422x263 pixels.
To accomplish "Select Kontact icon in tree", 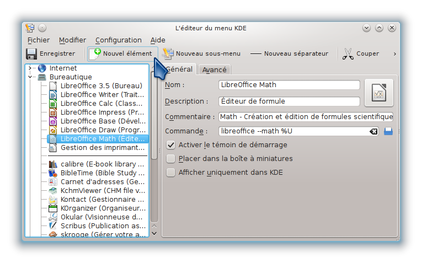I will pos(53,200).
